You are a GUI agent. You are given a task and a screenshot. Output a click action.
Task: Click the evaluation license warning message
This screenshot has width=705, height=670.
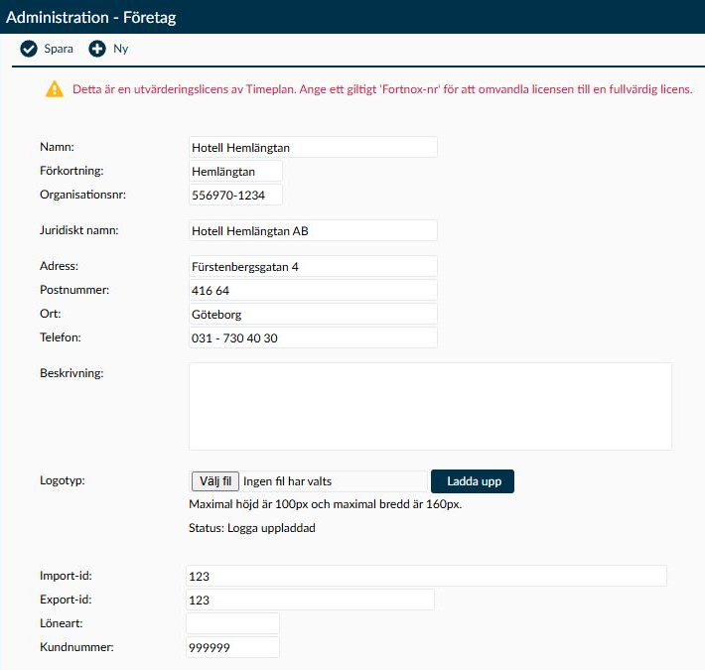pos(382,89)
